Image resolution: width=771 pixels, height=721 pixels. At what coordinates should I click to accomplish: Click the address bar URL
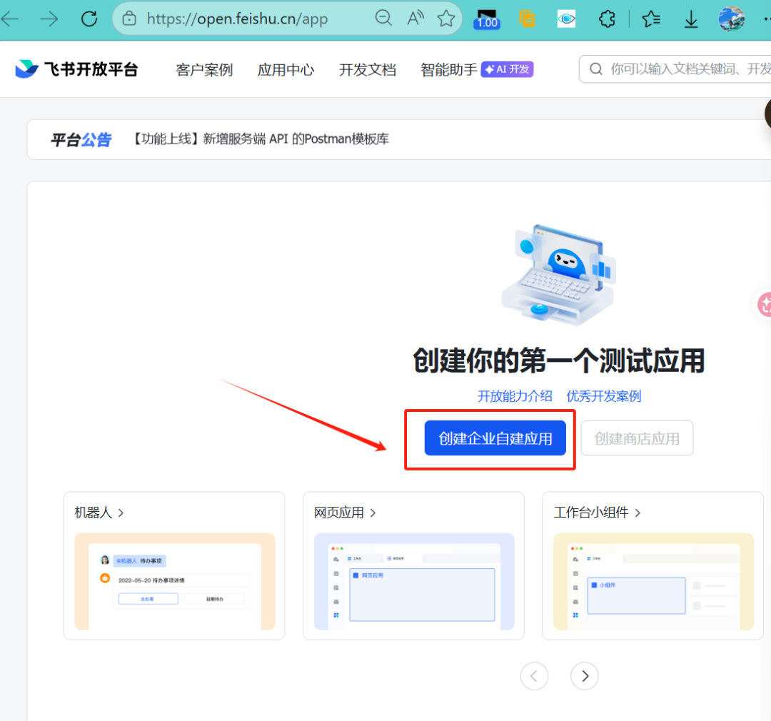[x=237, y=19]
